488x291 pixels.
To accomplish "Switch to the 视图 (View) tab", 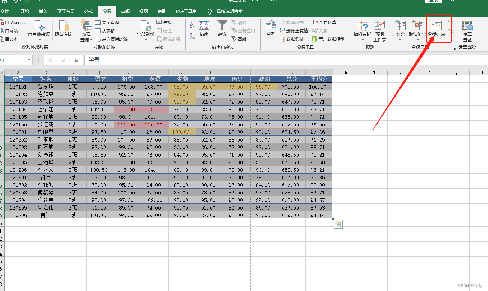I will pyautogui.click(x=143, y=12).
